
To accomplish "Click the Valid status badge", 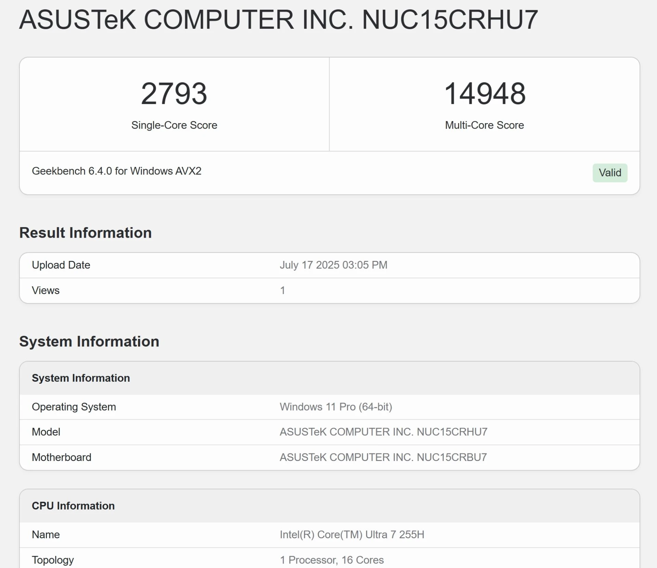I will 610,173.
